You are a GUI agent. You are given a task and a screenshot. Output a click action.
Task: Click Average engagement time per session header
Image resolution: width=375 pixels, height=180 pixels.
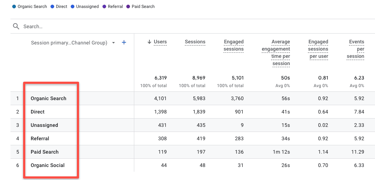(x=276, y=53)
